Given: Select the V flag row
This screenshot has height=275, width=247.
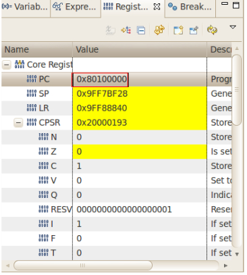Looking at the screenshot, I should 116,180.
